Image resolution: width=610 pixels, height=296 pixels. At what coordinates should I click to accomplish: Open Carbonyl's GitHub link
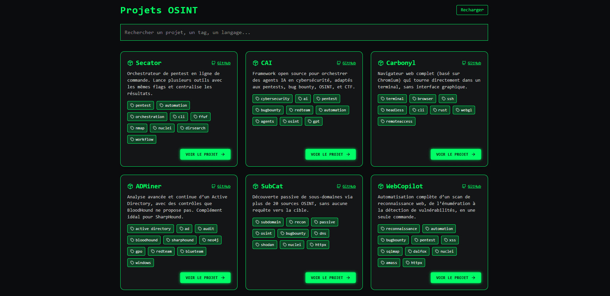pos(474,63)
